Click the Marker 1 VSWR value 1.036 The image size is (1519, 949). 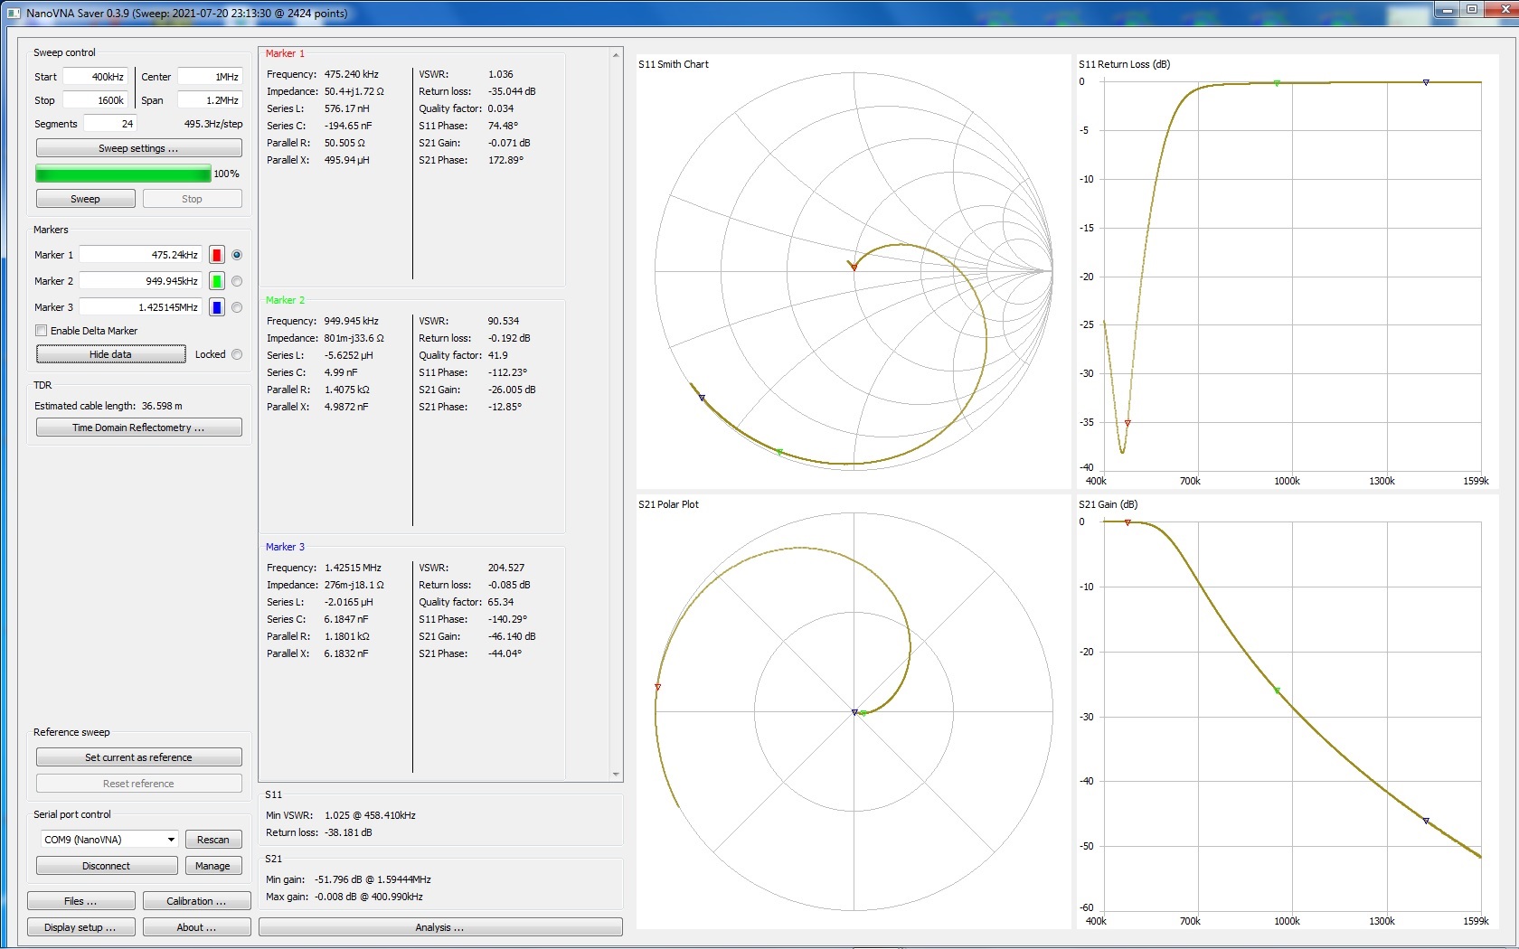coord(501,74)
